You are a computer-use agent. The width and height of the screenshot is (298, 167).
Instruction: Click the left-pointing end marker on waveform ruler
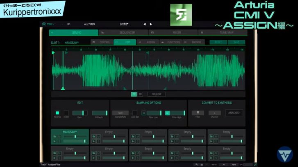[x=147, y=53]
